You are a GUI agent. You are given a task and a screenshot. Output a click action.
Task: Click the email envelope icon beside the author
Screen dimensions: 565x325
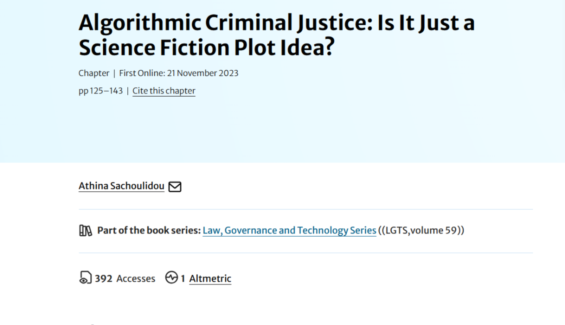point(174,186)
